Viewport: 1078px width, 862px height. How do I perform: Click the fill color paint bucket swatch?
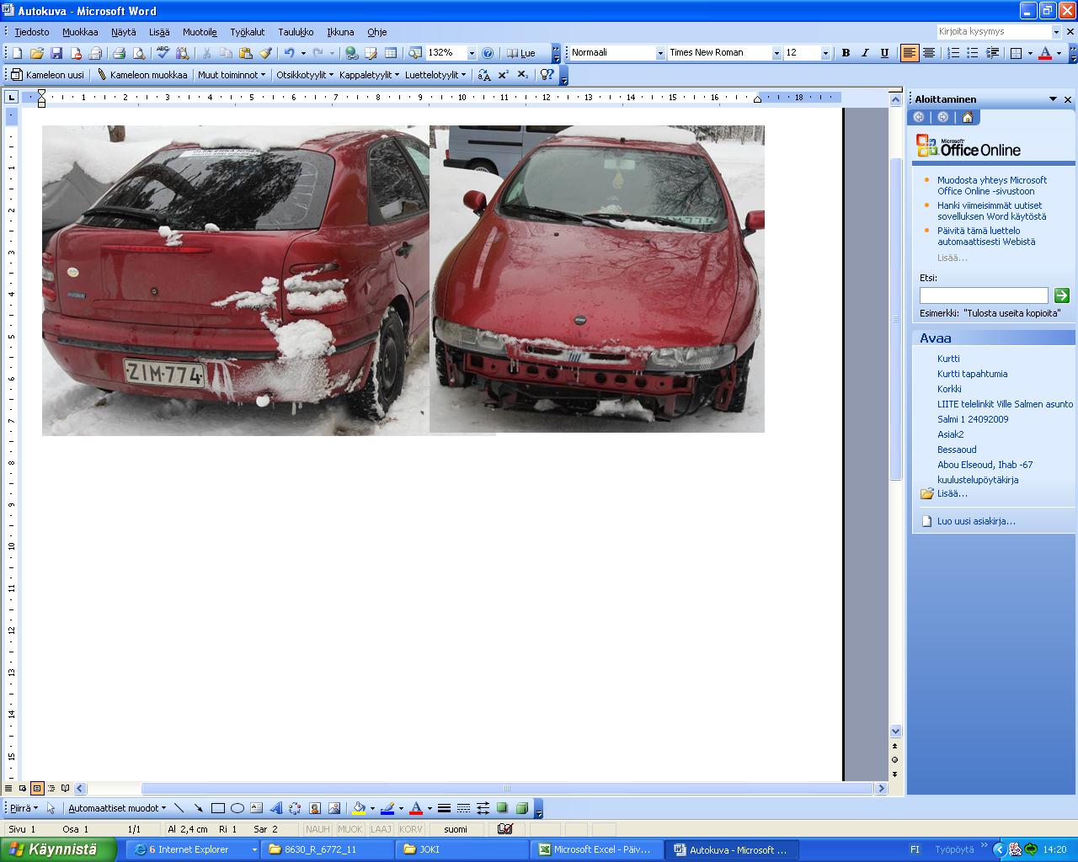(x=359, y=808)
